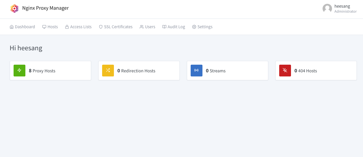Open the 0 Redirection Hosts card
Viewport: 363px width, 157px height.
139,71
